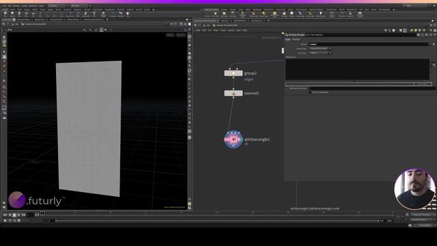Switch to the Tree View tab
The height and width of the screenshot is (246, 437).
225,20
